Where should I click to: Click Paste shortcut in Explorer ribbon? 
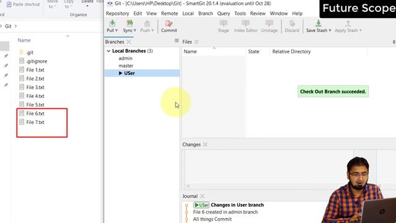(23, 4)
